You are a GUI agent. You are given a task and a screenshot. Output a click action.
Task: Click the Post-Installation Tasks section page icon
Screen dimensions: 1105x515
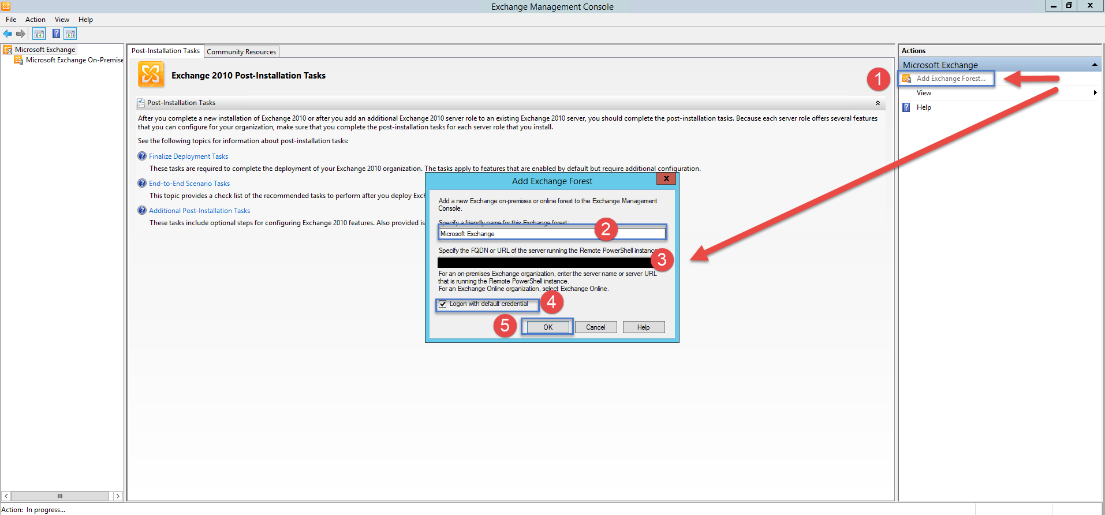(141, 103)
